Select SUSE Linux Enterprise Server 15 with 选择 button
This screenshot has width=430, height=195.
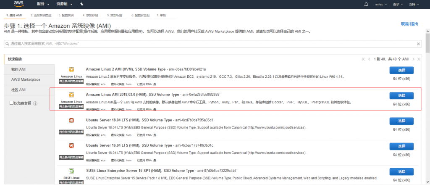401,171
